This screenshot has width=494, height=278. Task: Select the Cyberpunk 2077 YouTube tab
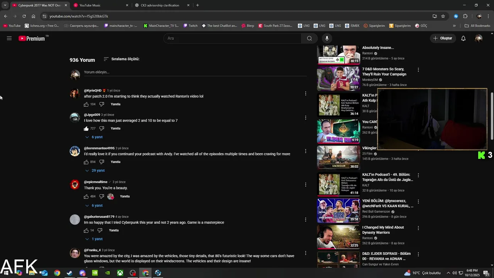click(x=40, y=5)
